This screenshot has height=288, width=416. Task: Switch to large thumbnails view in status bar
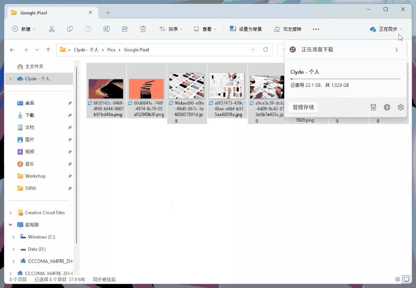tap(406, 279)
